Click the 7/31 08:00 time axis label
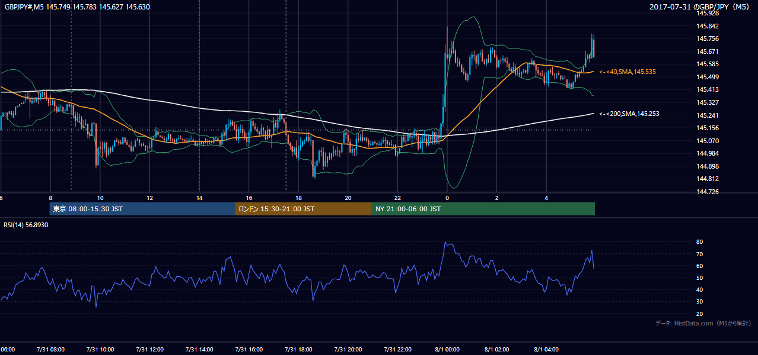The width and height of the screenshot is (758, 355). click(50, 350)
